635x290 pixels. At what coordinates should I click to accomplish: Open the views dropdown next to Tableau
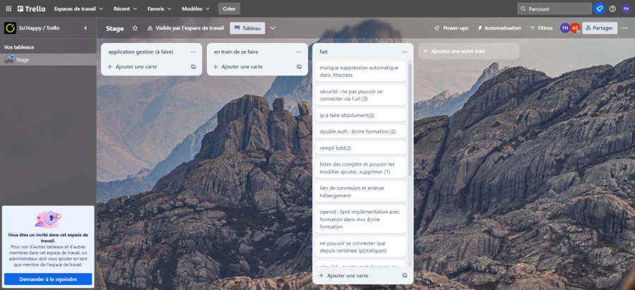(x=273, y=28)
